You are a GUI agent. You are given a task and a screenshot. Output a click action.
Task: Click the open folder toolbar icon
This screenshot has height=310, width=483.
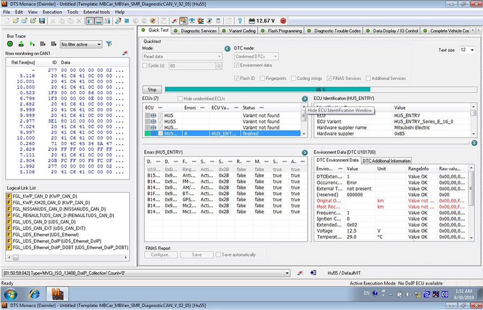(16, 21)
